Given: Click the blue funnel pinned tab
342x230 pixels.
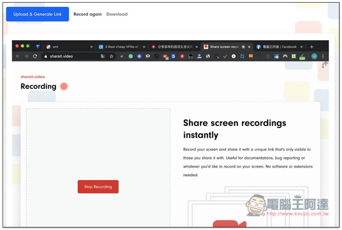Looking at the screenshot, I should click(38, 47).
